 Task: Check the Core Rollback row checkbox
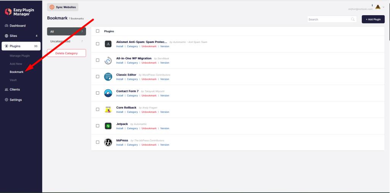coord(97,109)
